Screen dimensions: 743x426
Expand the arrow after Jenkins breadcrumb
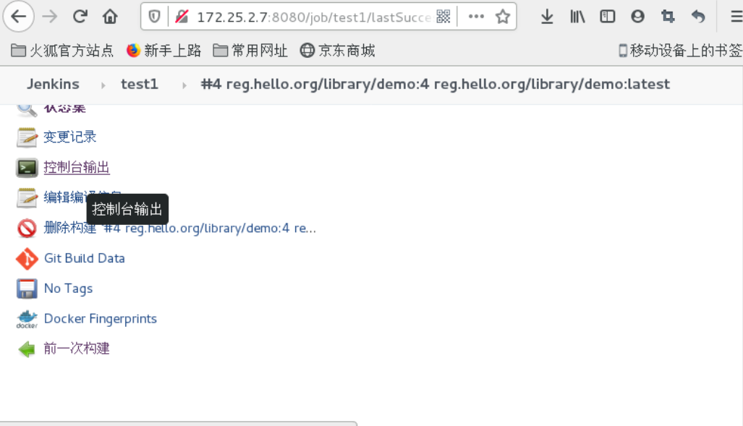[103, 85]
